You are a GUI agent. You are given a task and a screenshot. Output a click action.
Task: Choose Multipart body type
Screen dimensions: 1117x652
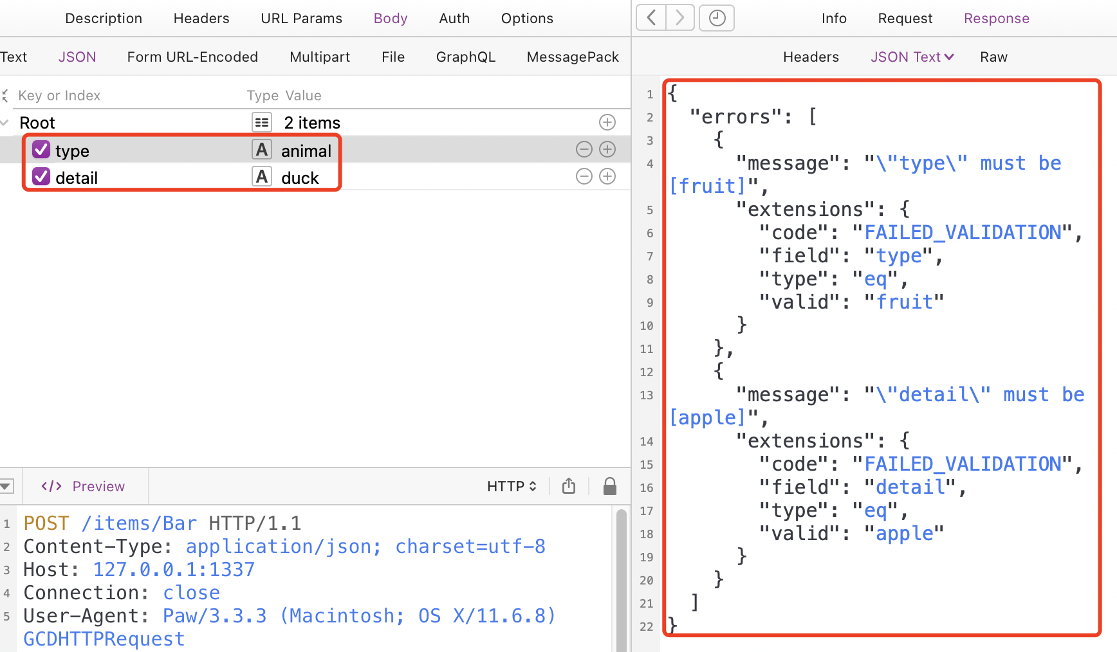pyautogui.click(x=320, y=57)
